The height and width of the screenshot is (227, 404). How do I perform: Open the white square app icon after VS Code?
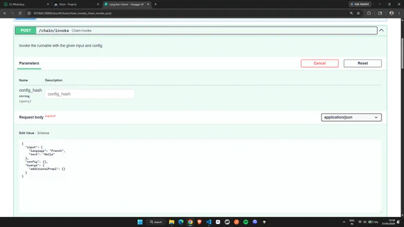pos(218,222)
